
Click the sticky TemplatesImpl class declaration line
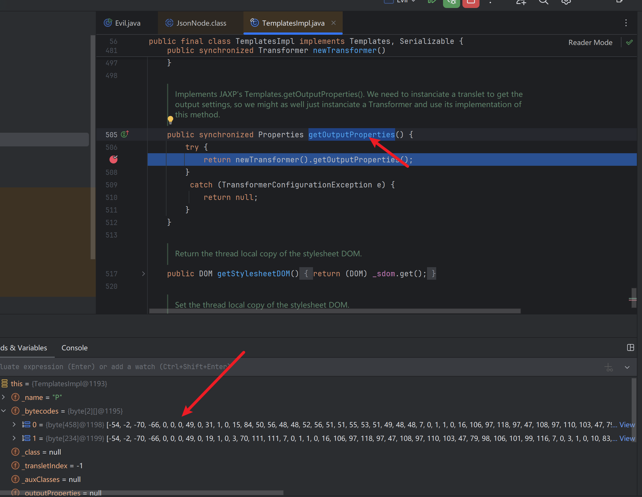(306, 41)
